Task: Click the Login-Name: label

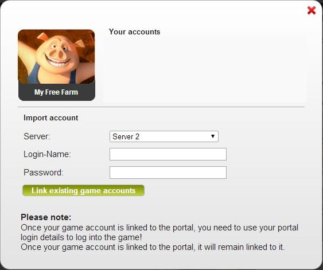Action: tap(47, 154)
